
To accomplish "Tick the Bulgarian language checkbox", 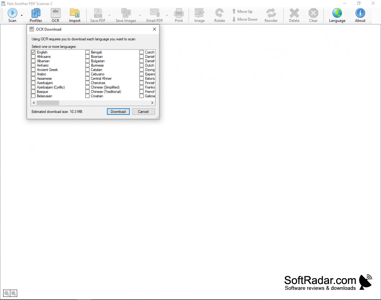I will pyautogui.click(x=88, y=61).
